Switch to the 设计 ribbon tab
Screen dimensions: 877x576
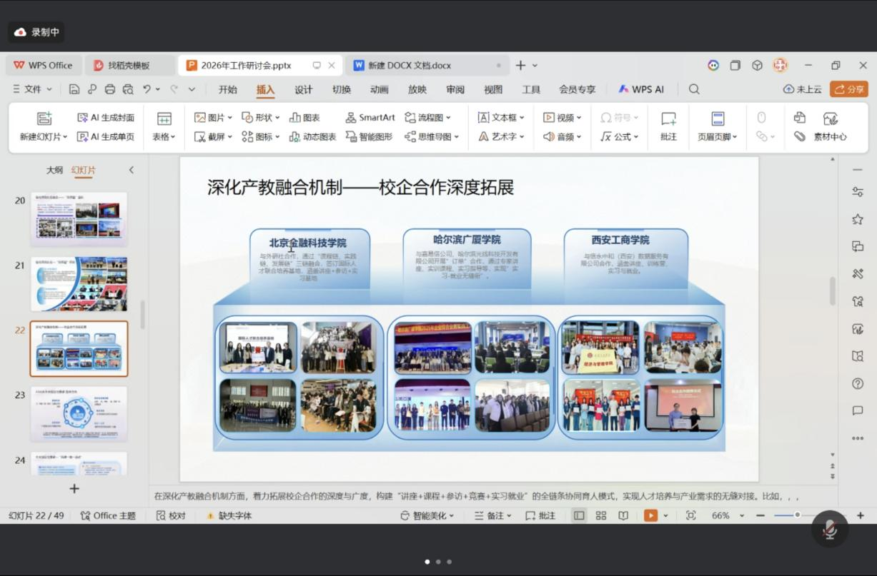[304, 89]
